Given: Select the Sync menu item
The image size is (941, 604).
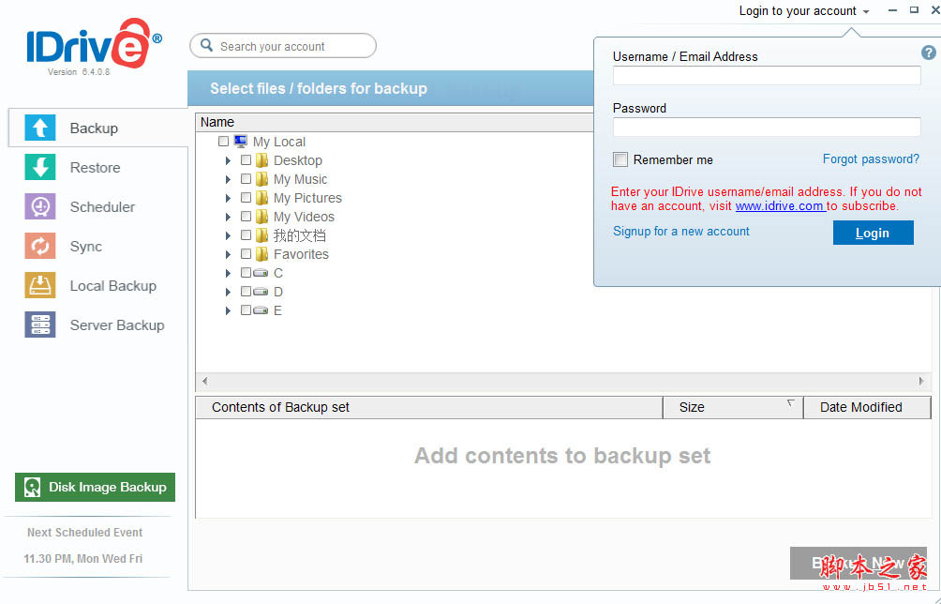Looking at the screenshot, I should pos(97,247).
